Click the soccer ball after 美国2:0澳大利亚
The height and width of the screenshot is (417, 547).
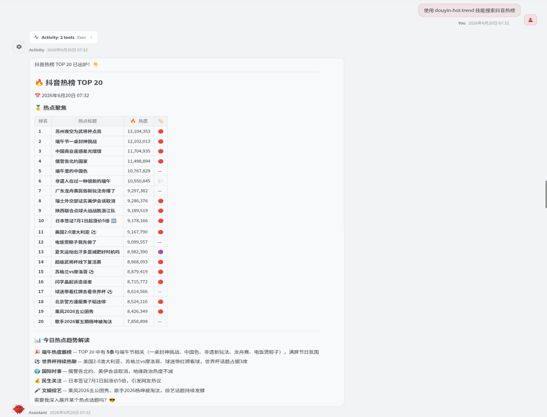point(94,232)
